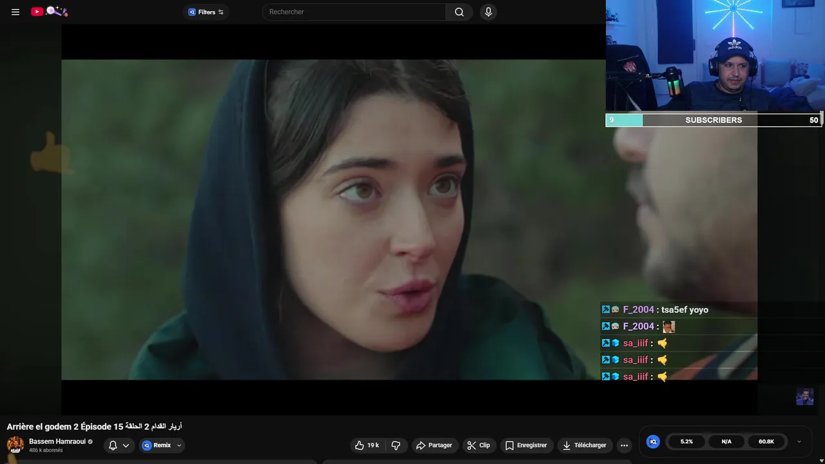Save video using Enregistrer
Viewport: 825px width, 464px height.
(526, 445)
